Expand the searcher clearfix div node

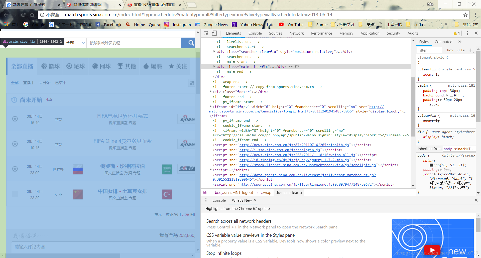point(214,52)
